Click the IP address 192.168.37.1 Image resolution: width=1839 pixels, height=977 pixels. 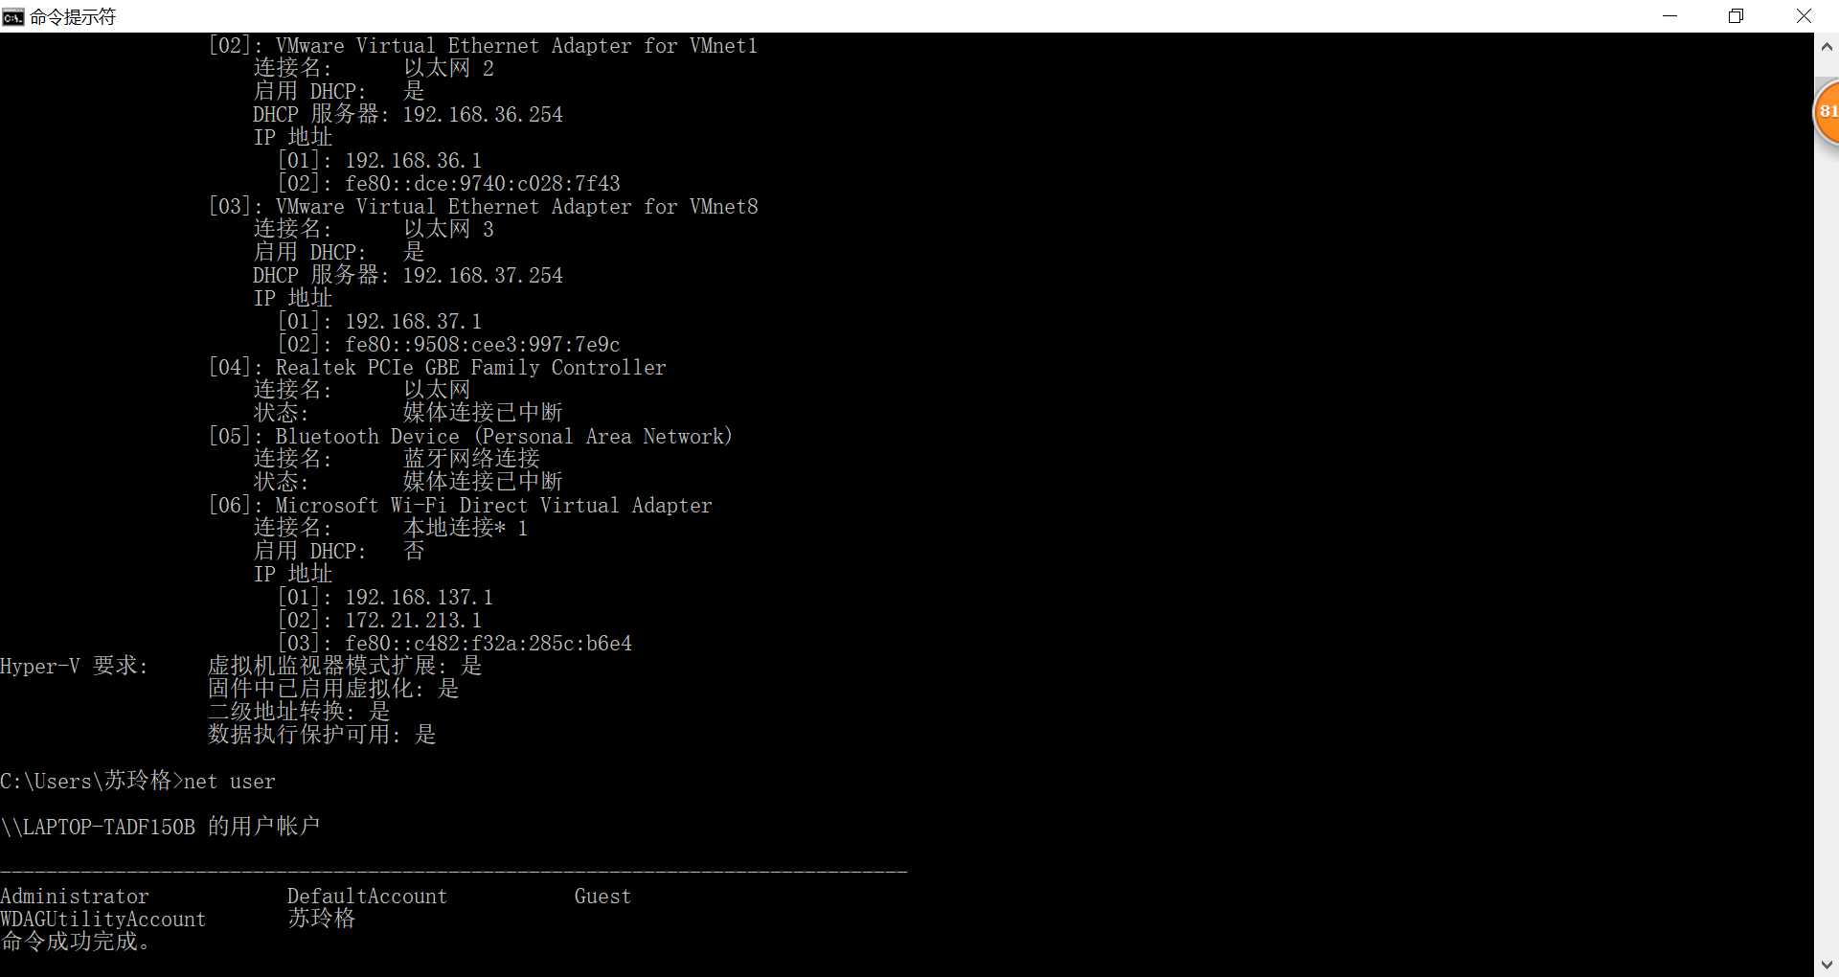point(414,322)
